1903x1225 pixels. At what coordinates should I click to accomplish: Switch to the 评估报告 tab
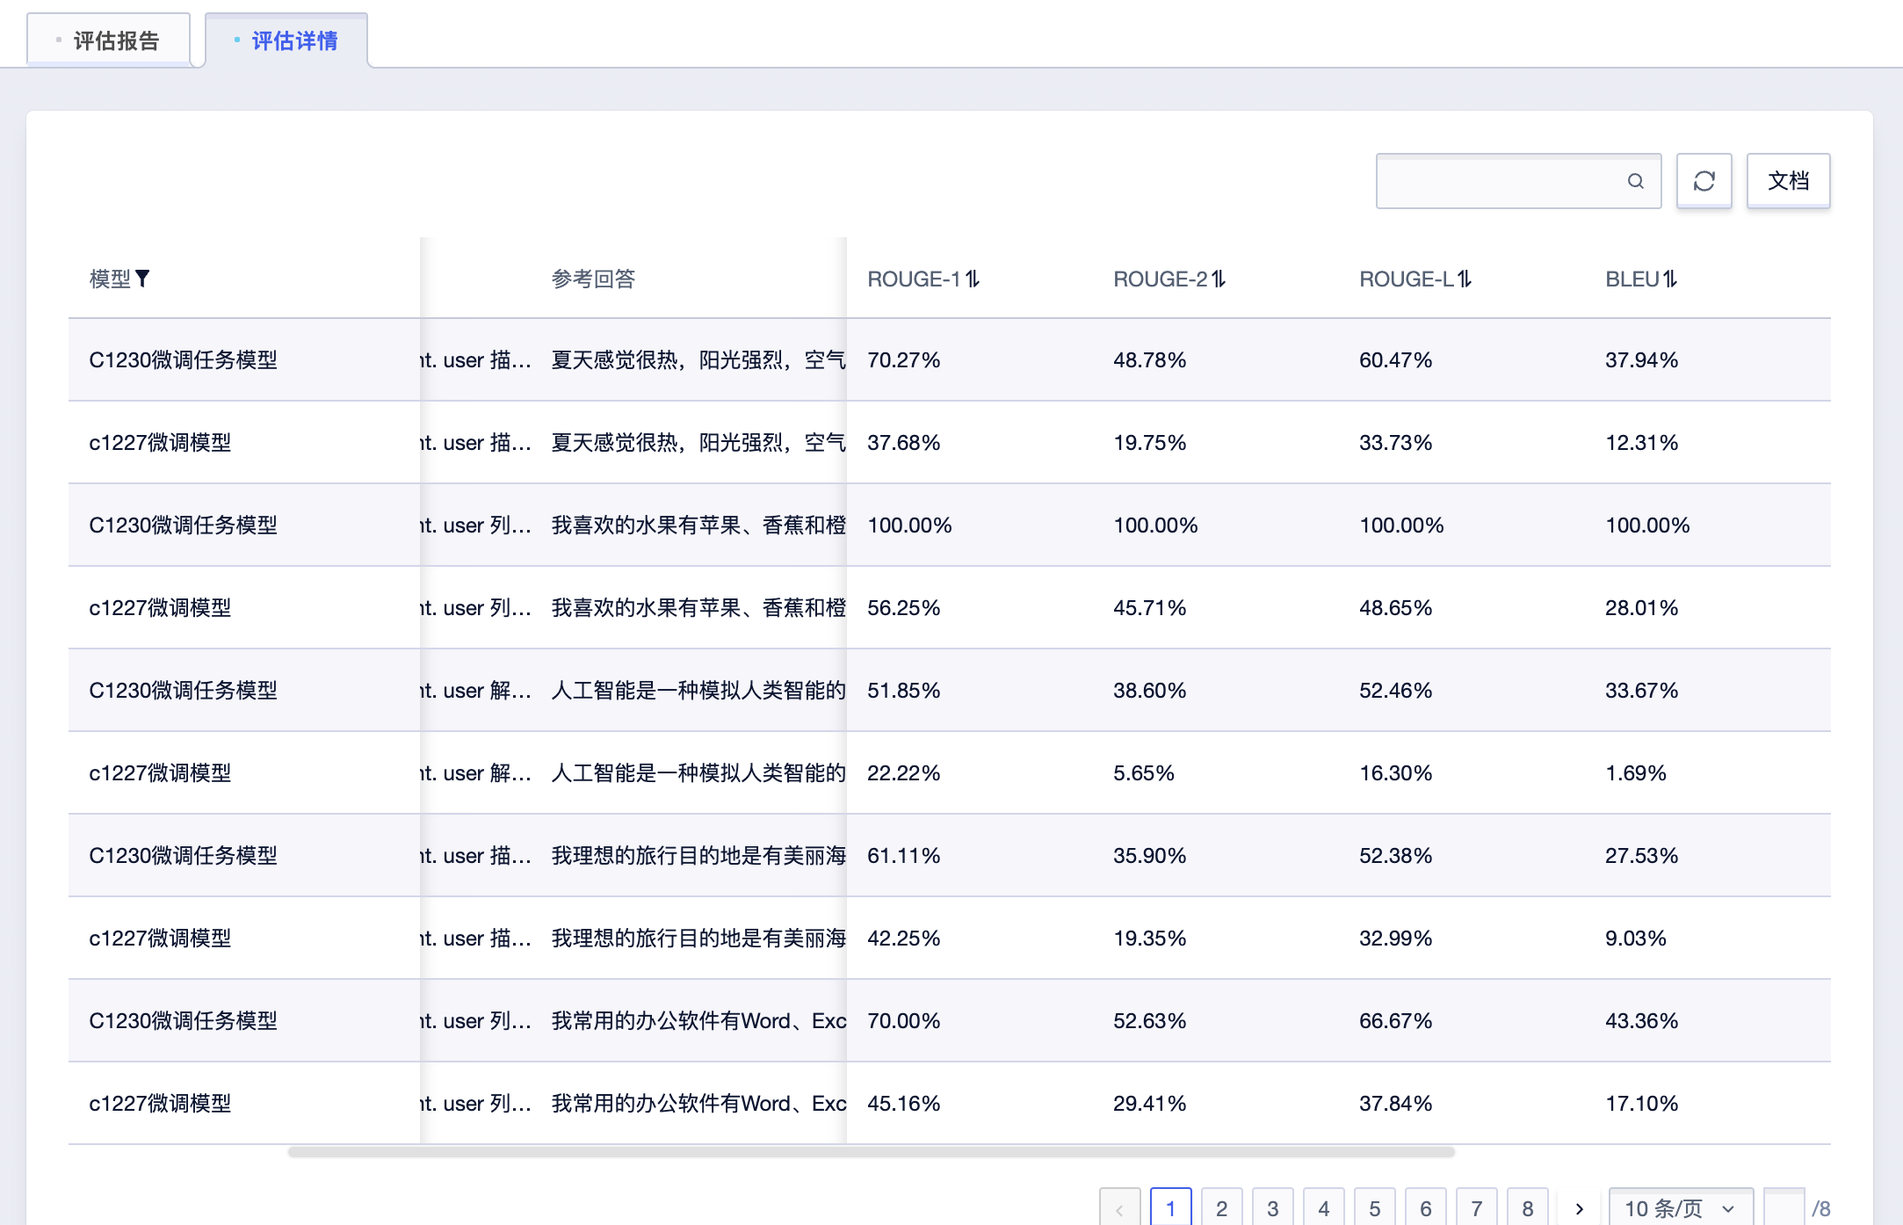(x=109, y=40)
